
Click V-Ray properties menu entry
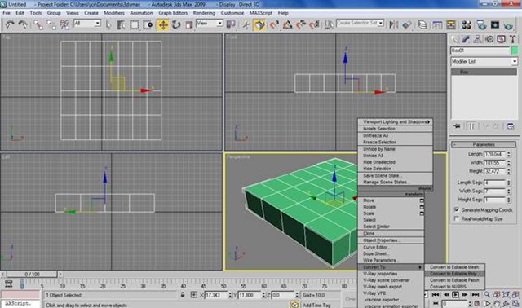click(x=391, y=274)
